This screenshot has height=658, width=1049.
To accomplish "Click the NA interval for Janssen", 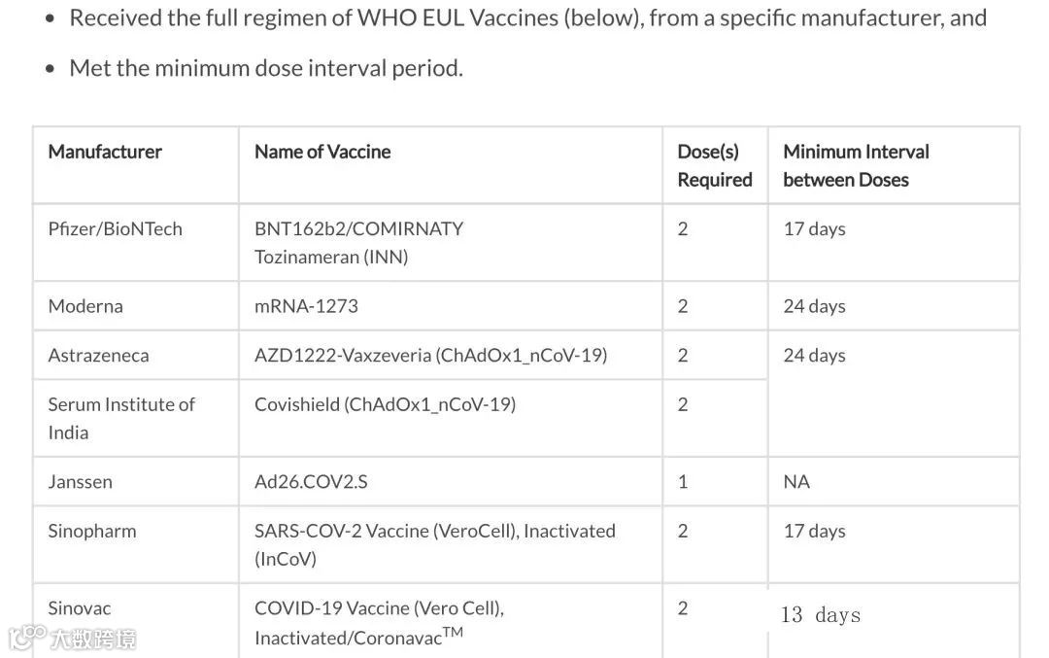I will click(x=796, y=482).
